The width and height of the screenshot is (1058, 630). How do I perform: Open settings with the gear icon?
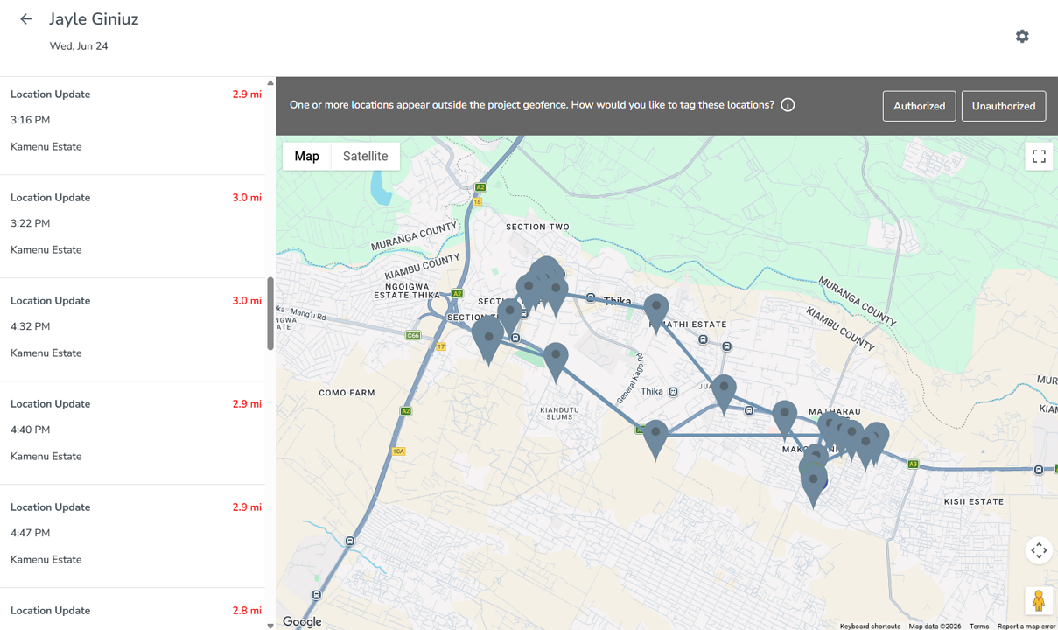pyautogui.click(x=1022, y=36)
